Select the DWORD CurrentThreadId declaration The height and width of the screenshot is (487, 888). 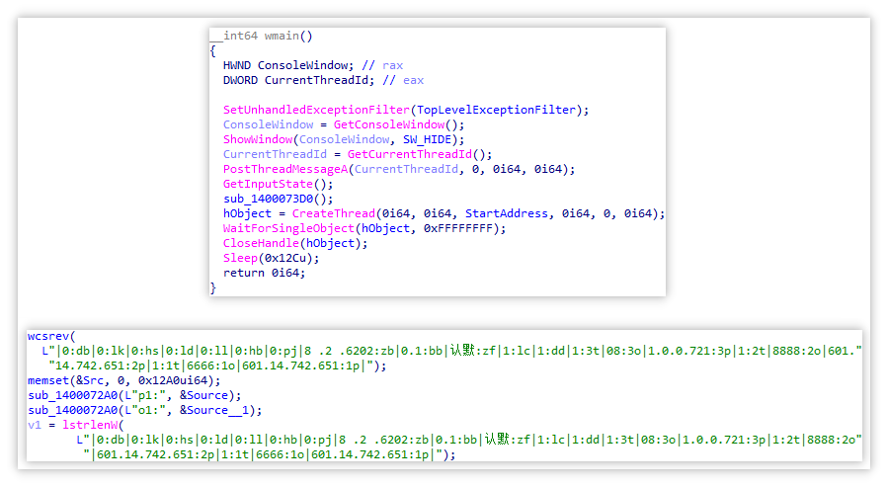tap(298, 80)
